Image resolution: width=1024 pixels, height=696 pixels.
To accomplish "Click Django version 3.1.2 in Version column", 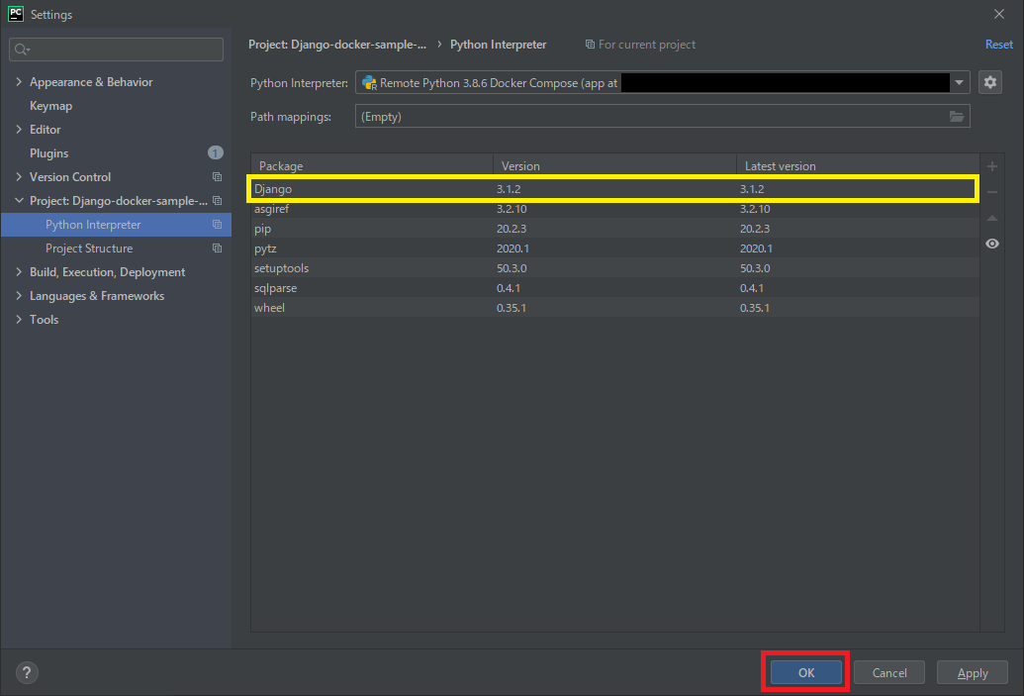I will point(509,189).
